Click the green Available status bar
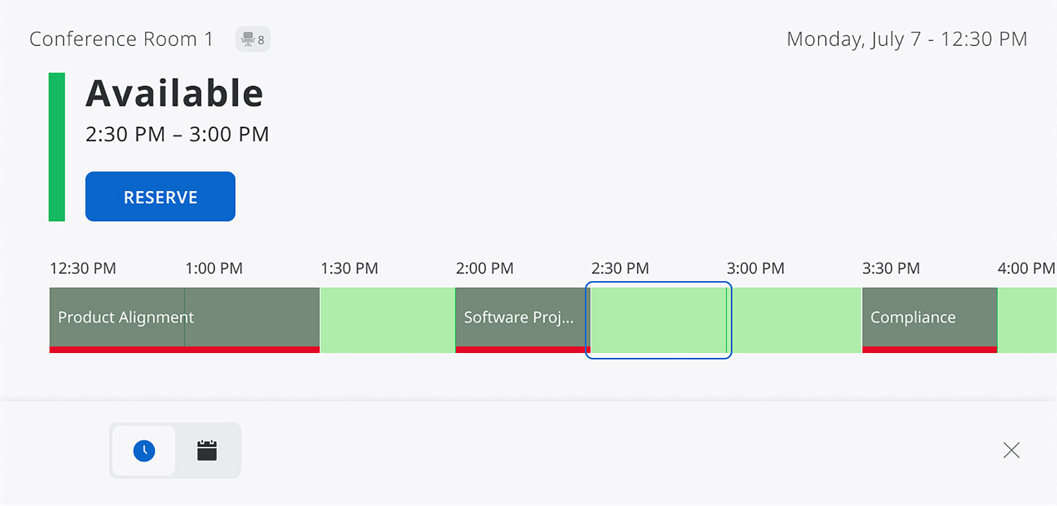 pos(56,148)
